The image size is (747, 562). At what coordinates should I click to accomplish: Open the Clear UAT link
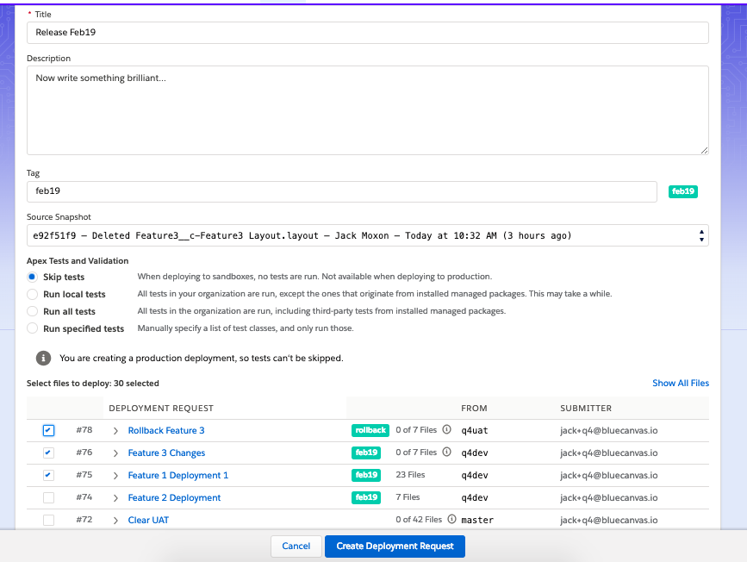pyautogui.click(x=148, y=520)
